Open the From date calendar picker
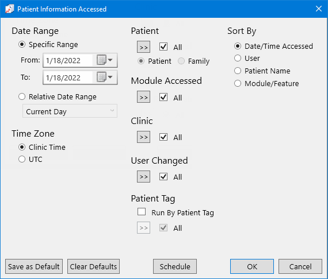Screen dimensions: 328x279 (x=105, y=60)
